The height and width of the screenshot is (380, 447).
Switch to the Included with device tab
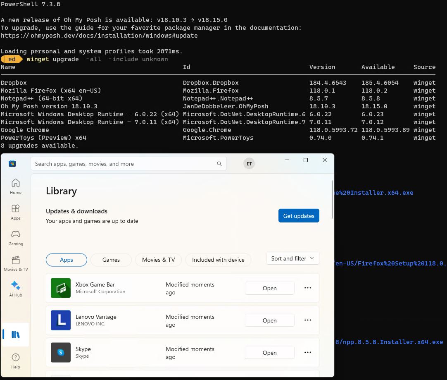tap(218, 260)
